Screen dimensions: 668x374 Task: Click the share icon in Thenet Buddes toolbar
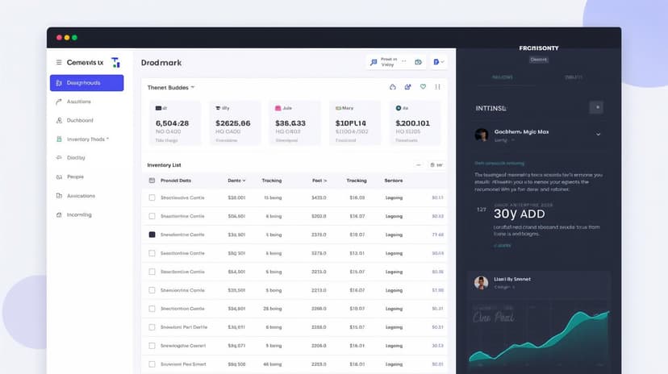[408, 87]
